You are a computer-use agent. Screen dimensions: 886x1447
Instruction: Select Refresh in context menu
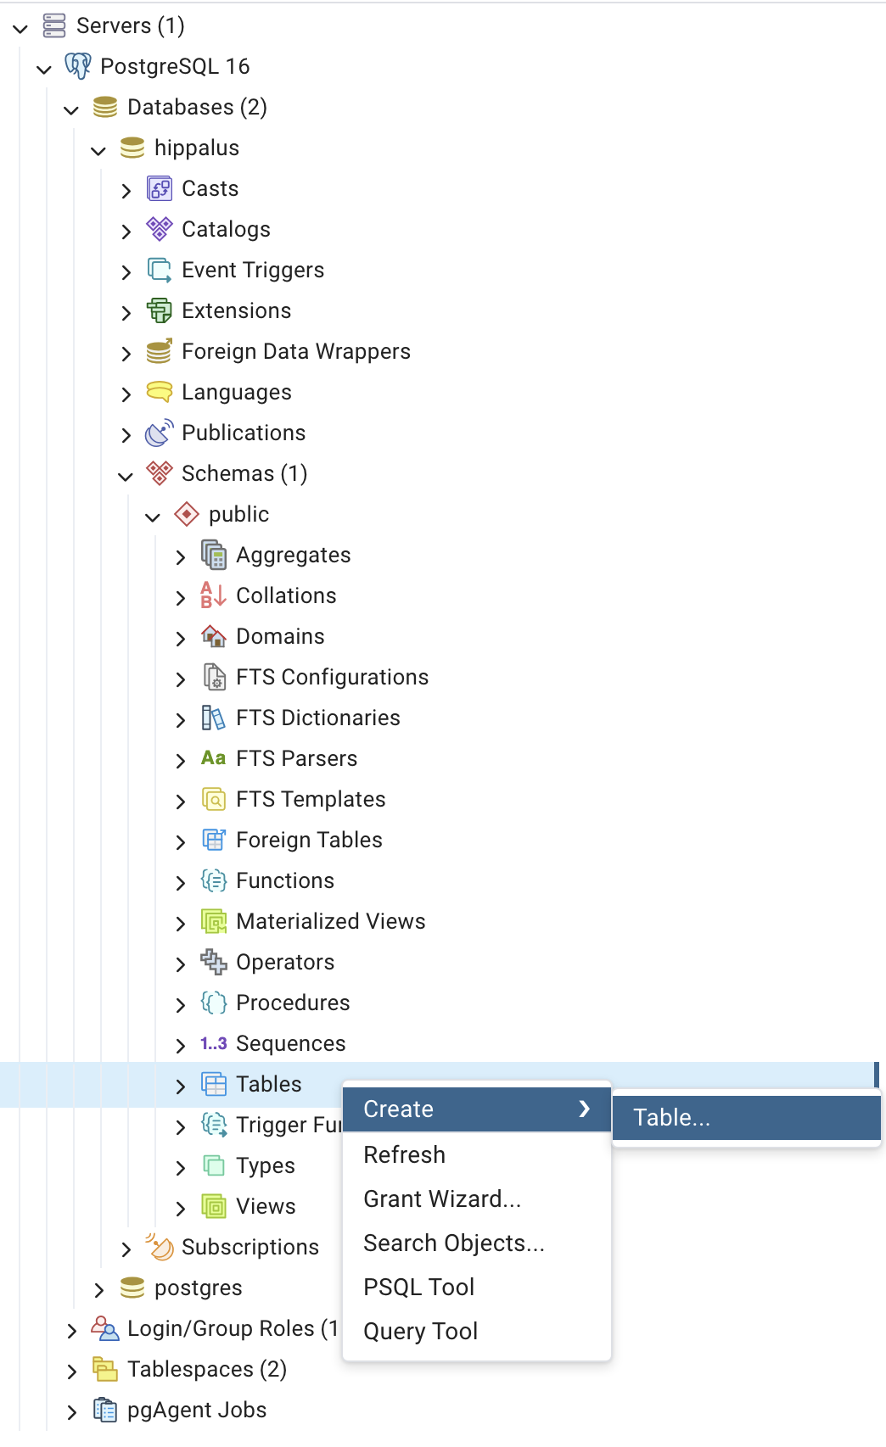pos(477,1154)
